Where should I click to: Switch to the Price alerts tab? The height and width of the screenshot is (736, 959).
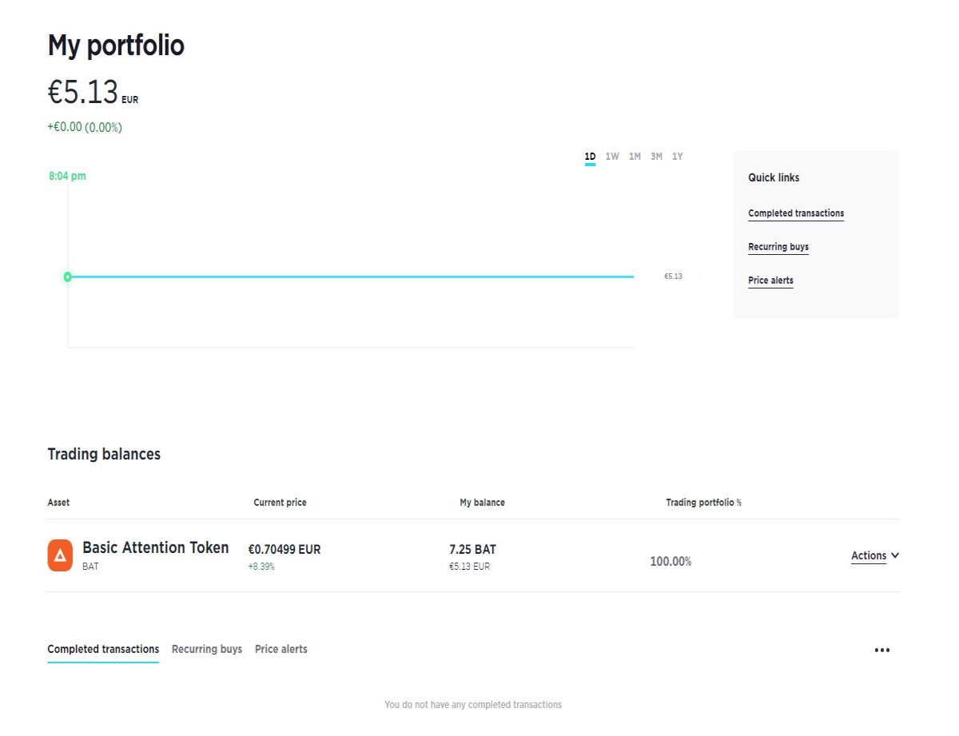(281, 649)
